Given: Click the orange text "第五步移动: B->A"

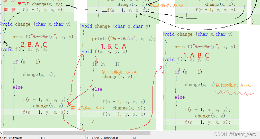Looking at the screenshot, I should 119,72.
